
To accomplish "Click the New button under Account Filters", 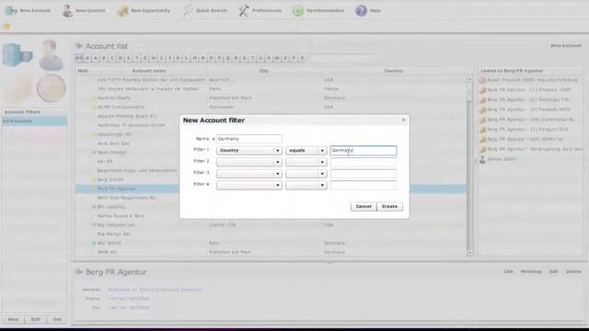I will pyautogui.click(x=13, y=319).
